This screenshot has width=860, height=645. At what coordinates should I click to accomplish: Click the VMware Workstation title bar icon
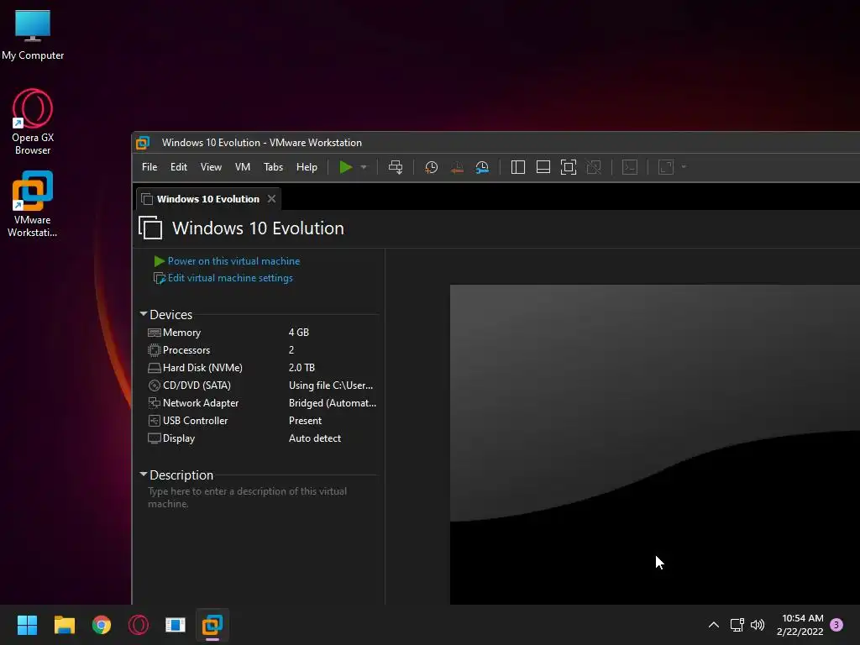(143, 143)
